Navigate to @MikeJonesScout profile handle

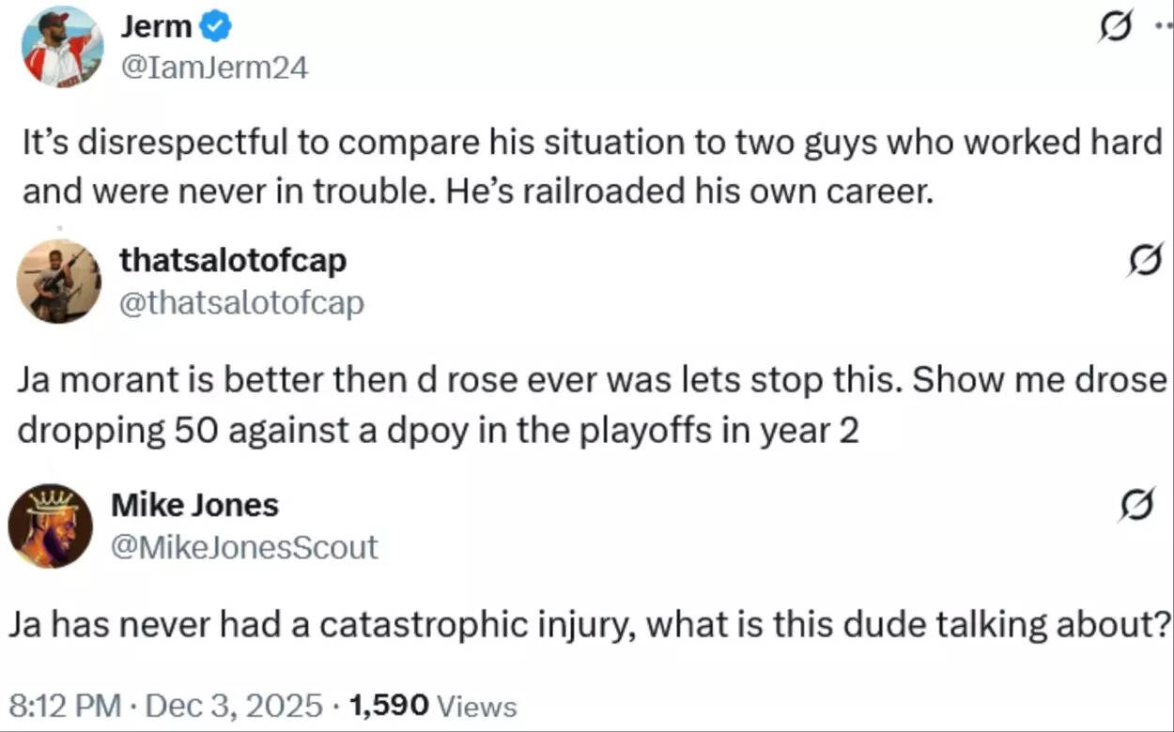tap(246, 547)
